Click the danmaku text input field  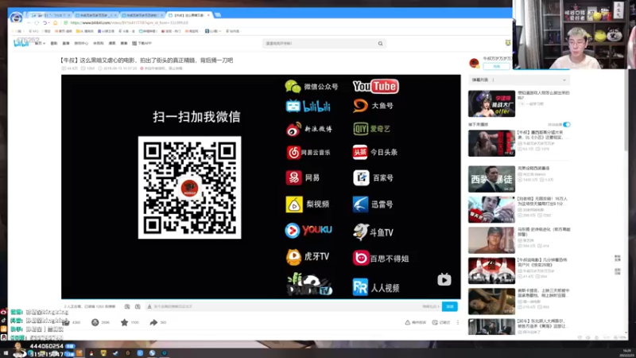tap(282, 306)
